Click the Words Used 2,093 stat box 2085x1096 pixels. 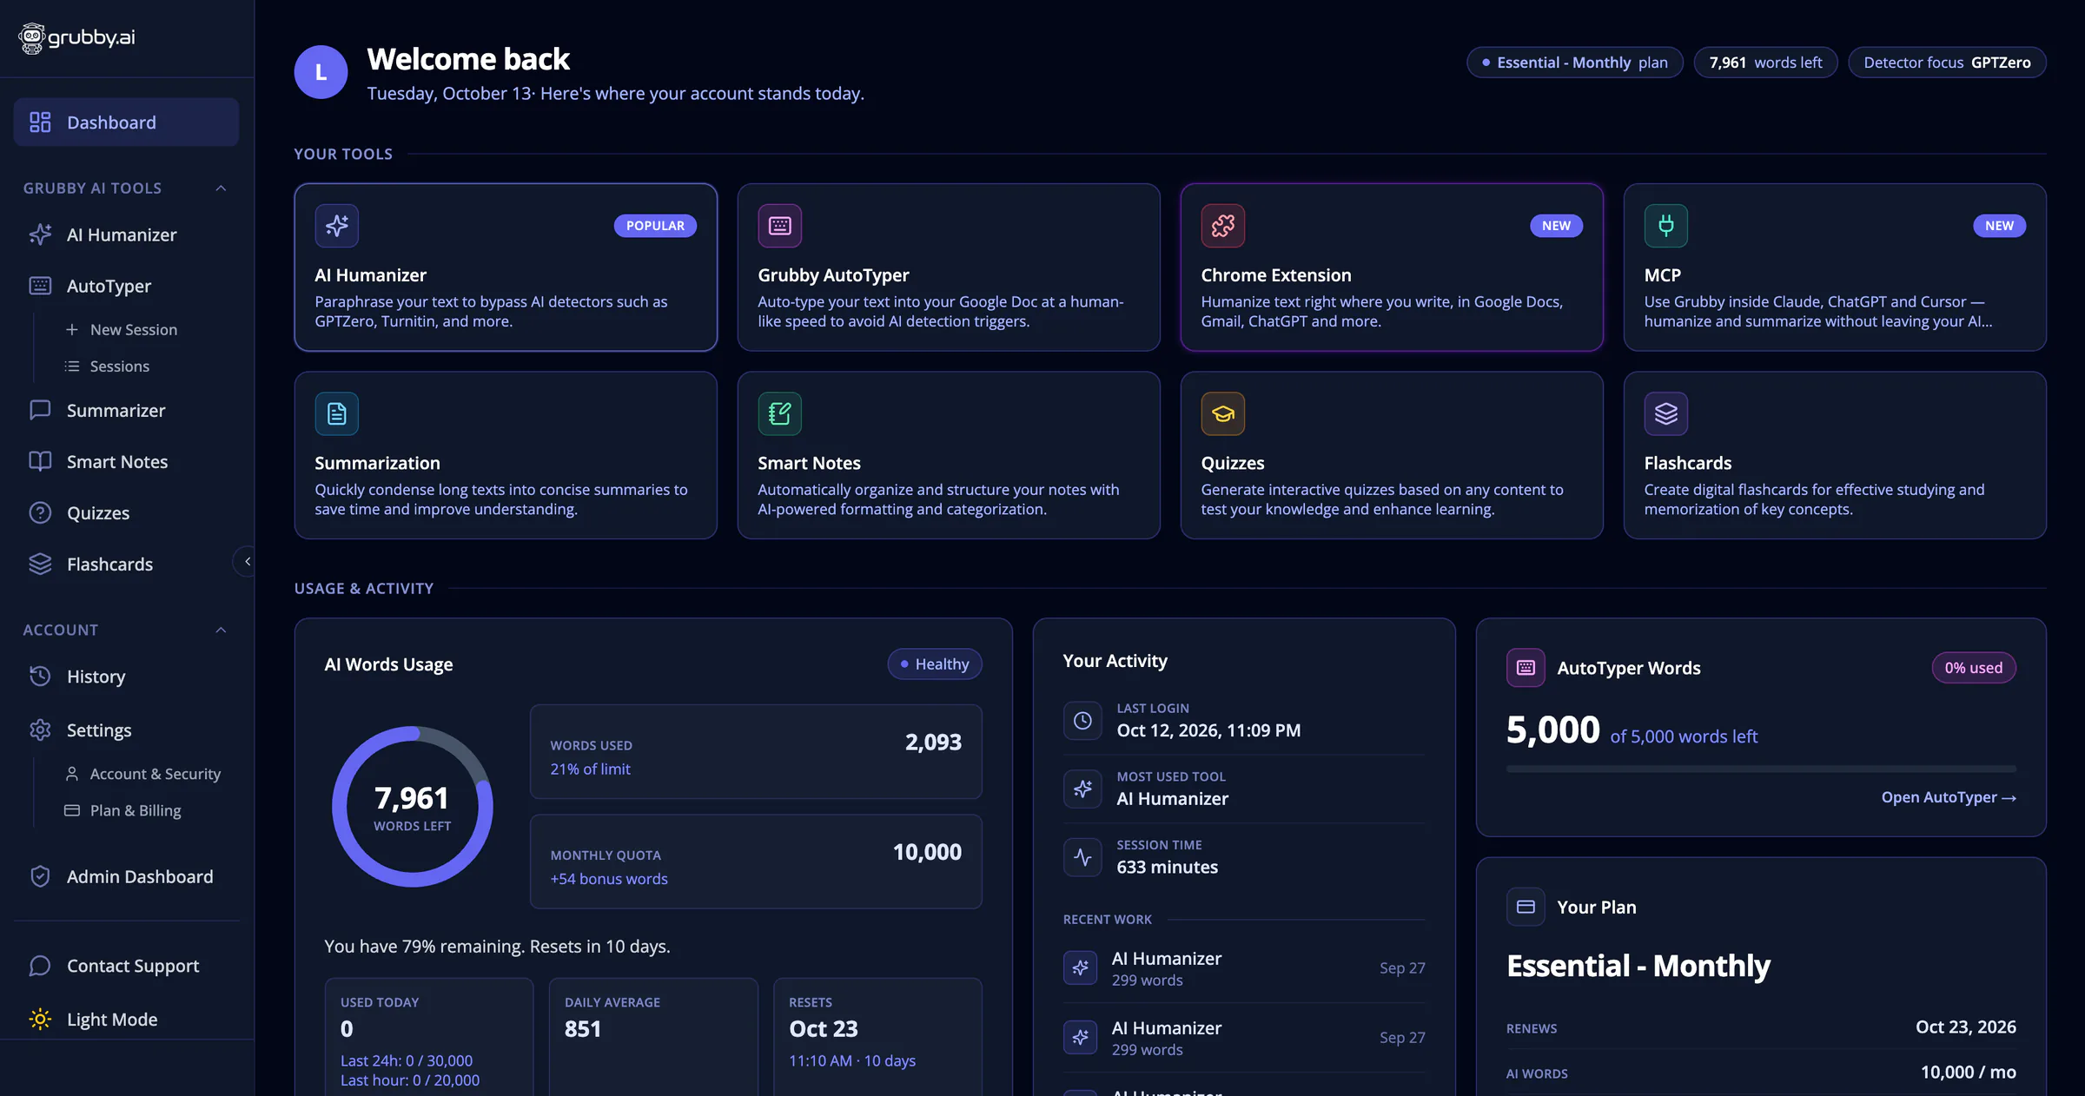tap(756, 752)
